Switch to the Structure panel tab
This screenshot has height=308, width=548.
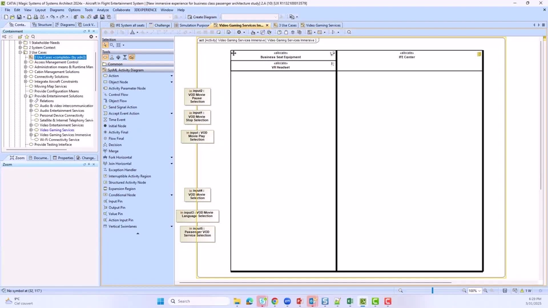point(42,25)
